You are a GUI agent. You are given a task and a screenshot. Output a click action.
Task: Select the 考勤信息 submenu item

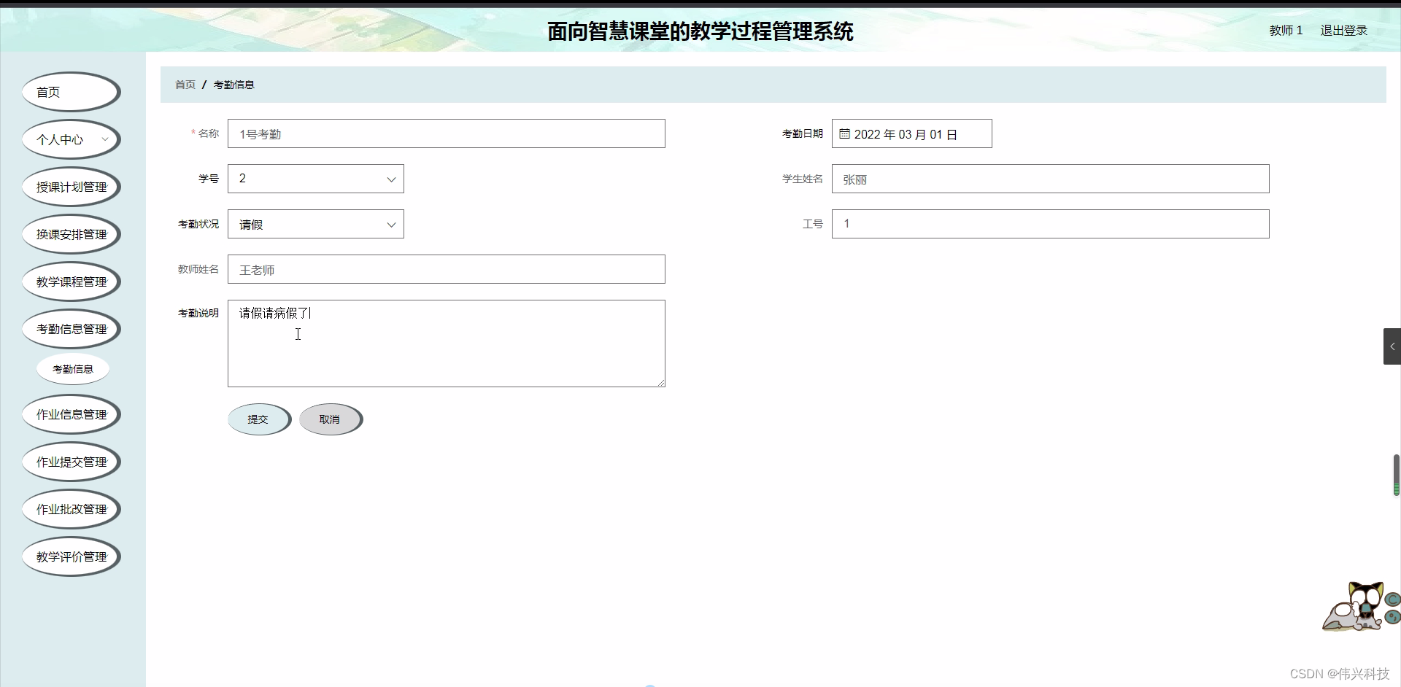click(72, 369)
